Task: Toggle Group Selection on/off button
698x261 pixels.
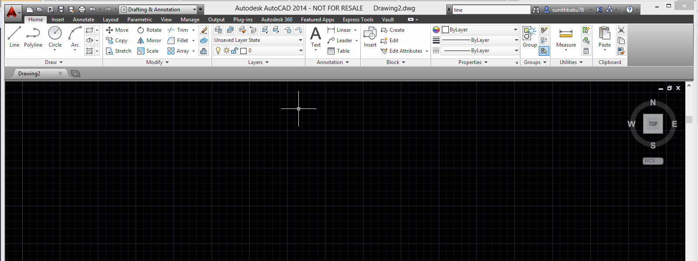Action: click(x=544, y=51)
